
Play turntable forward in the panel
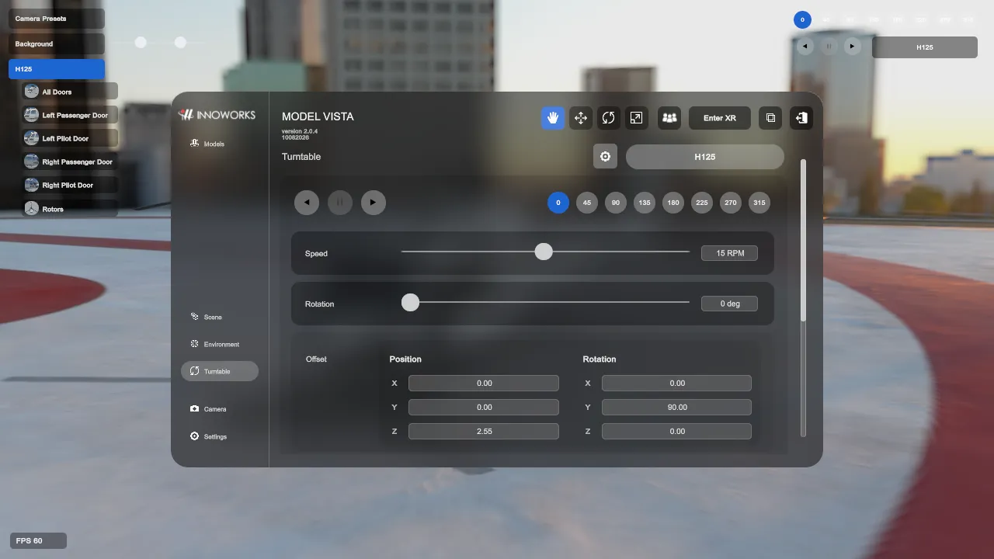click(x=374, y=203)
